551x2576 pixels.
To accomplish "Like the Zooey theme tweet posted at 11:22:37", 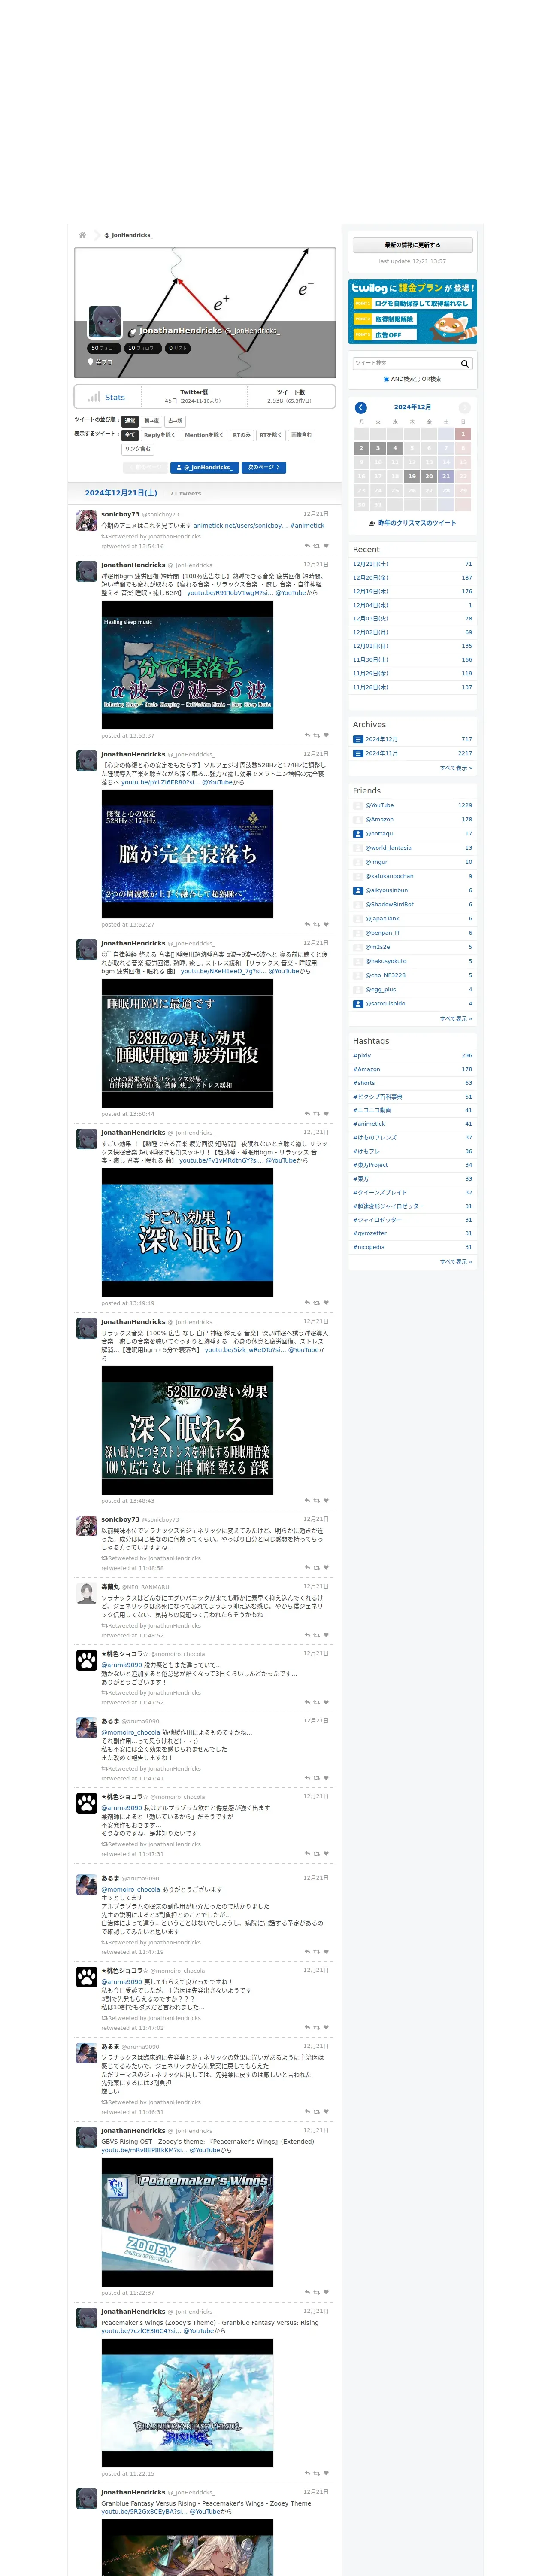I will pyautogui.click(x=326, y=2292).
